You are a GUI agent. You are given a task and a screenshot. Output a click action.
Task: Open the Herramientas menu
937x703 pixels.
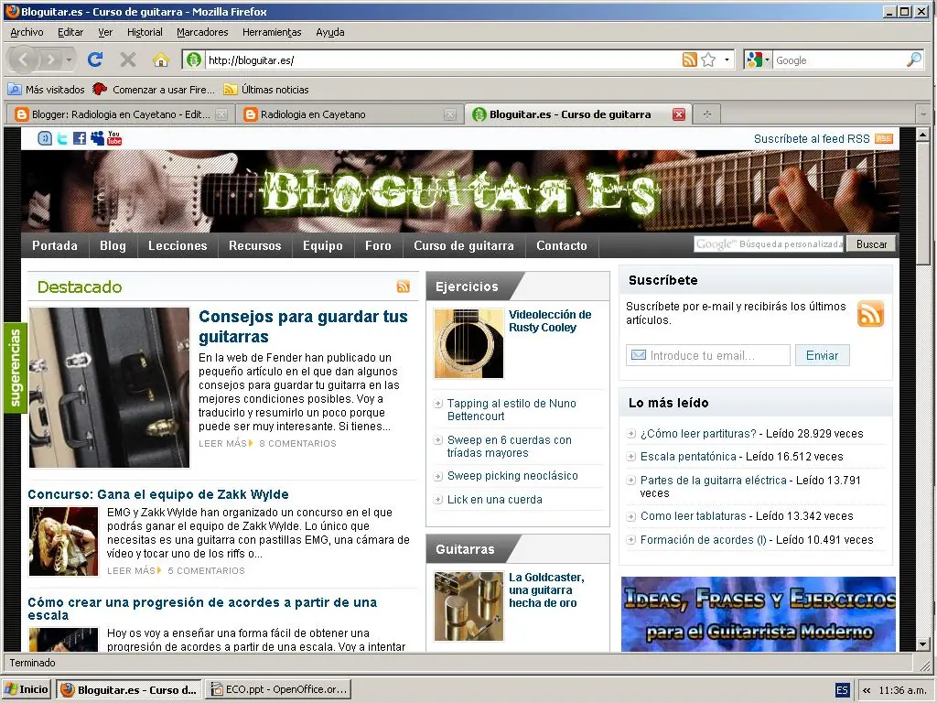[x=272, y=32]
